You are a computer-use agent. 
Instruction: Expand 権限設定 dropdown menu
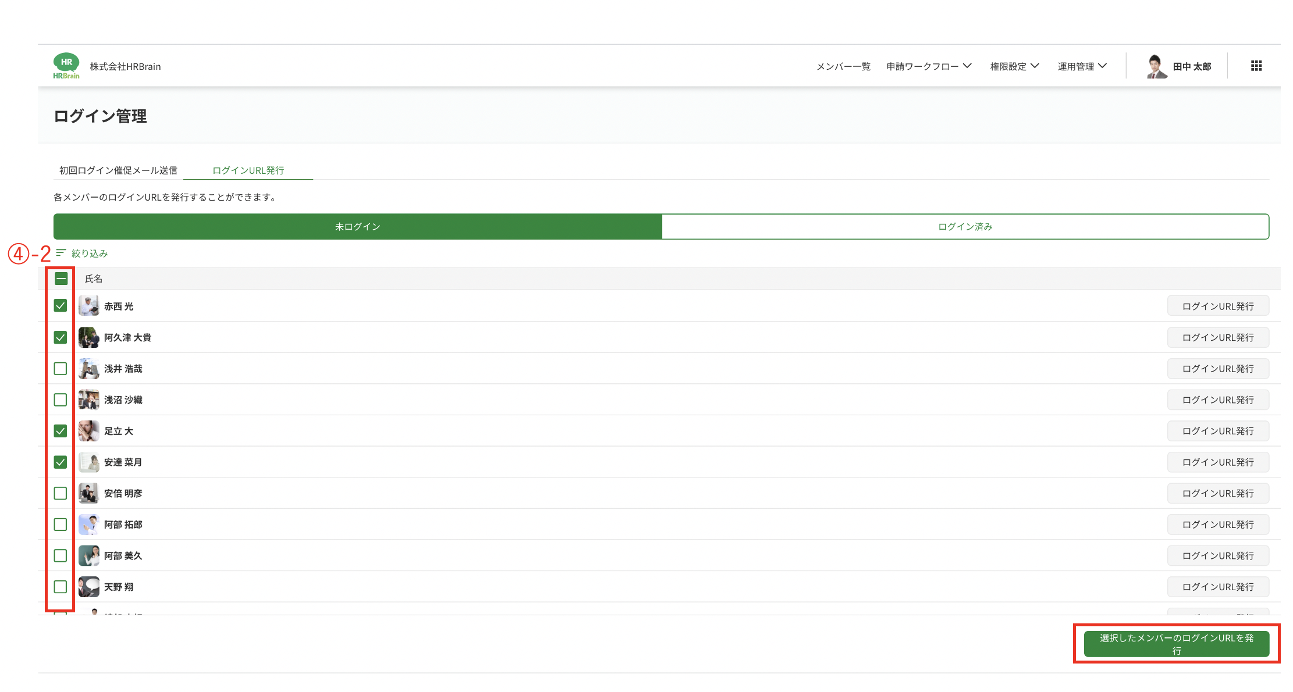point(1014,66)
